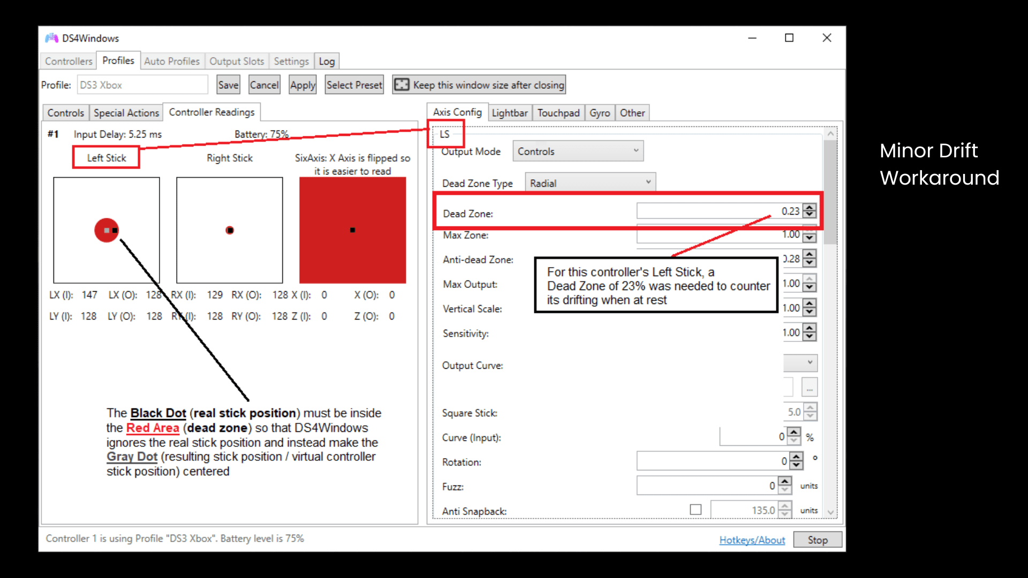1028x578 pixels.
Task: Click the Cancel button
Action: (264, 85)
